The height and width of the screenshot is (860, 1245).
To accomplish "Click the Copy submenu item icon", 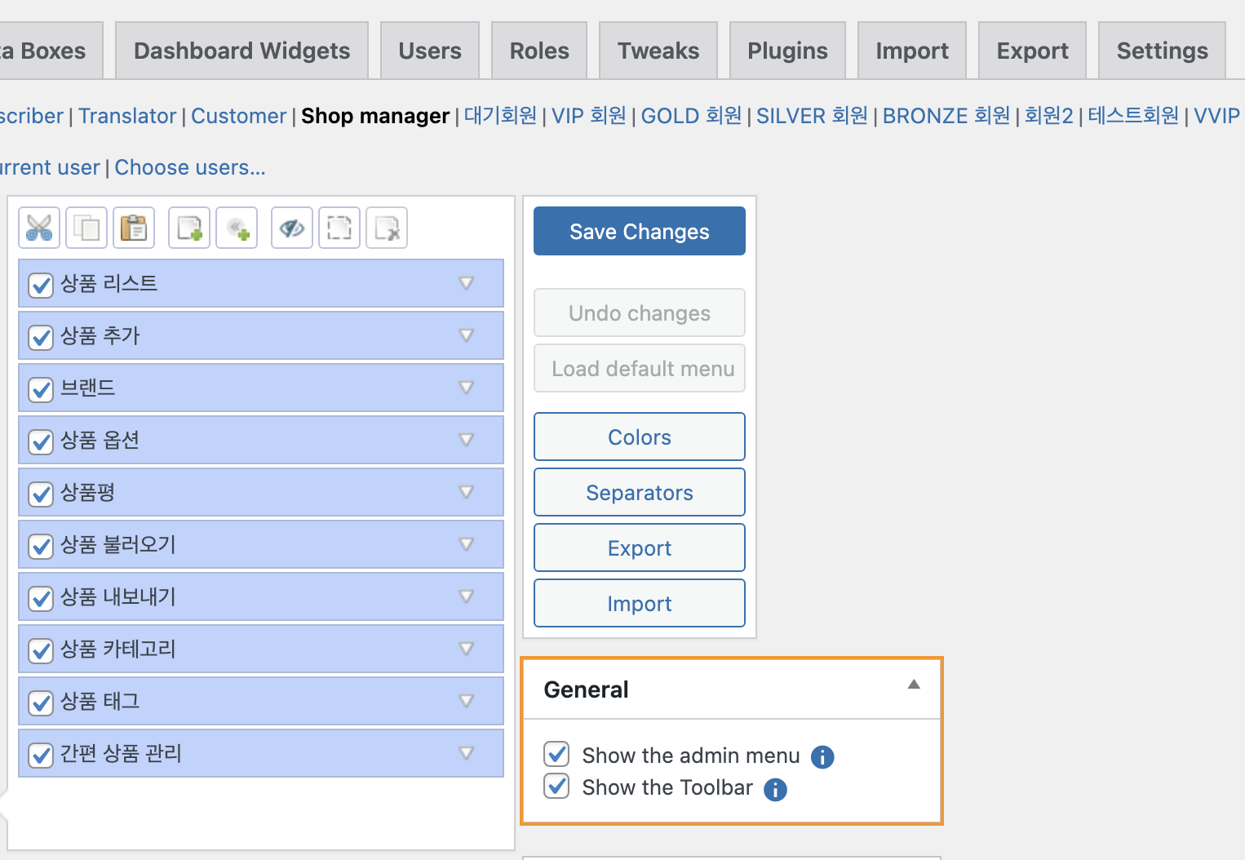I will coord(86,228).
